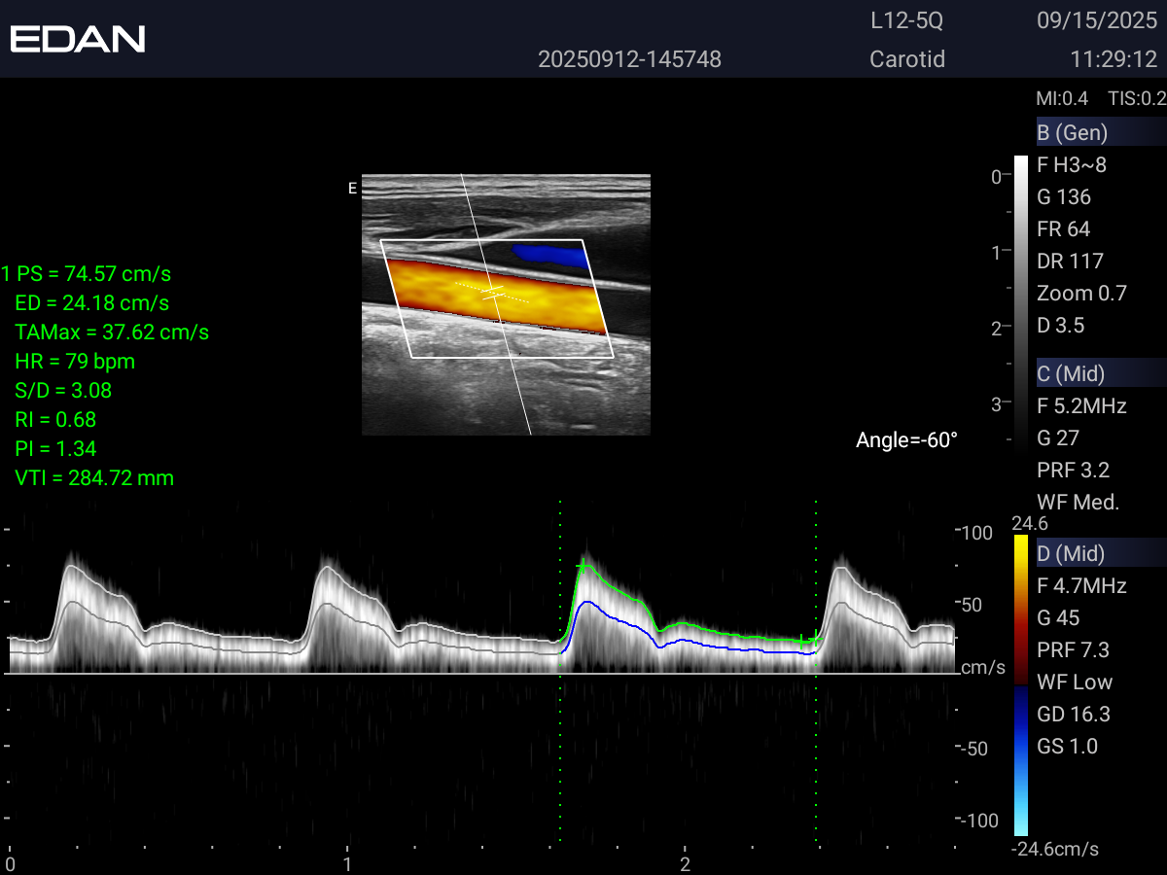Viewport: 1167px width, 875px height.
Task: Click the PI = 1.34 result
Action: [x=55, y=448]
